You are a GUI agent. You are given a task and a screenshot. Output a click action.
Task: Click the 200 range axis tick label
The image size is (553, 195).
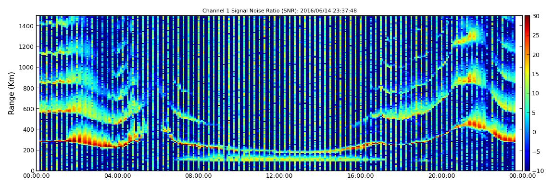28,150
